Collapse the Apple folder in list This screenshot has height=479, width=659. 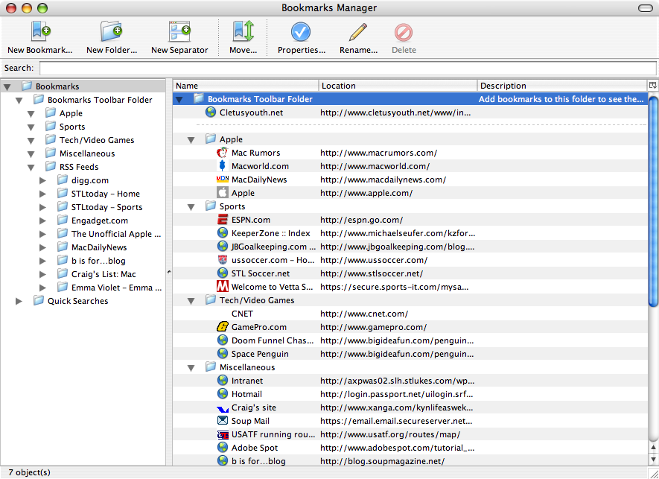tap(191, 140)
